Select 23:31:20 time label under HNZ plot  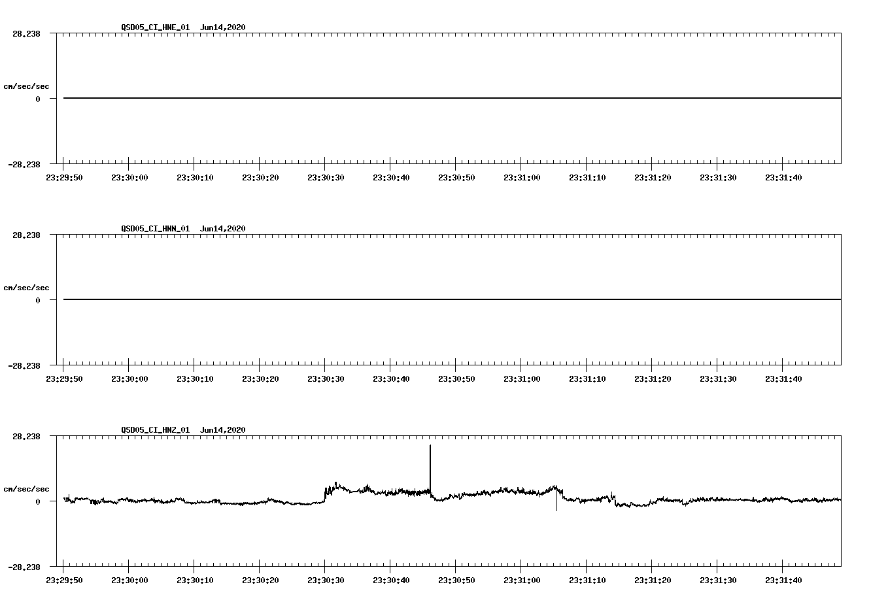click(653, 580)
